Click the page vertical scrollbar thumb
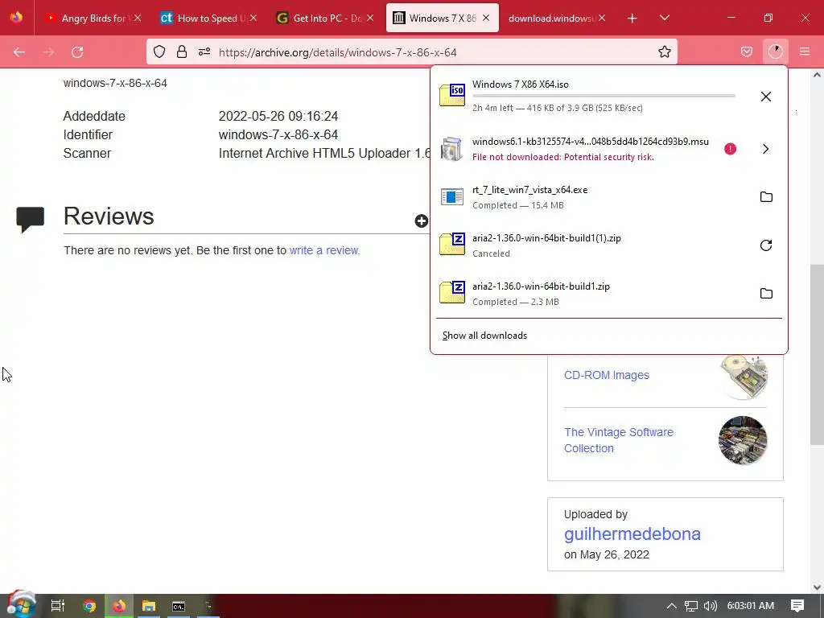Image resolution: width=824 pixels, height=618 pixels. click(817, 354)
